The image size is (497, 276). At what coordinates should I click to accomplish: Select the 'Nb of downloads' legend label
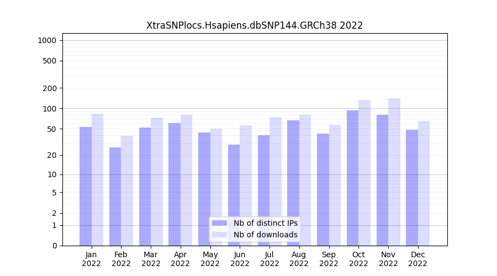click(x=265, y=235)
